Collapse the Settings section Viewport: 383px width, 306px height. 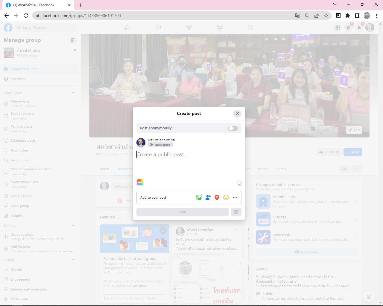73,226
